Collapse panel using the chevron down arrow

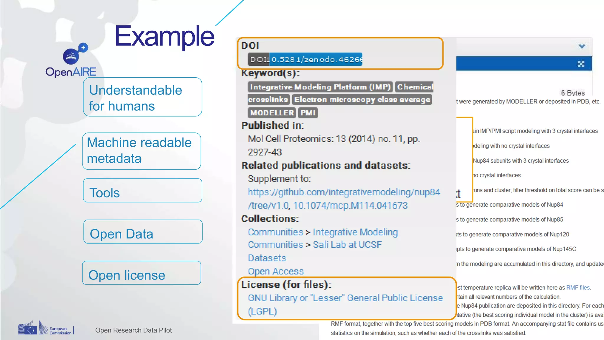coord(582,46)
